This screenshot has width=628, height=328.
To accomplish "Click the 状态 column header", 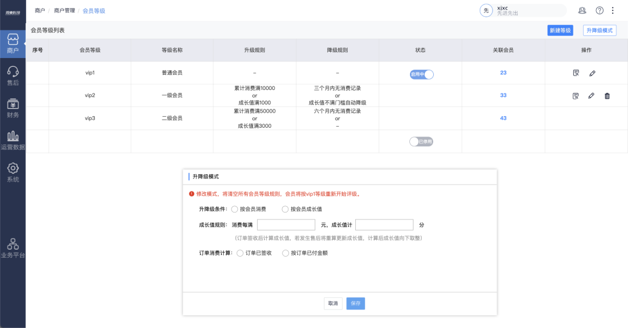I will point(420,50).
